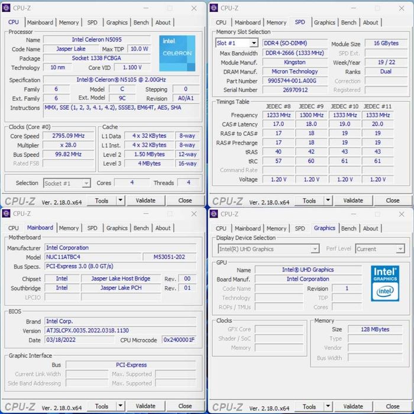Click the GPU memory size 128 MBytes
414x414 pixels.
375,329
